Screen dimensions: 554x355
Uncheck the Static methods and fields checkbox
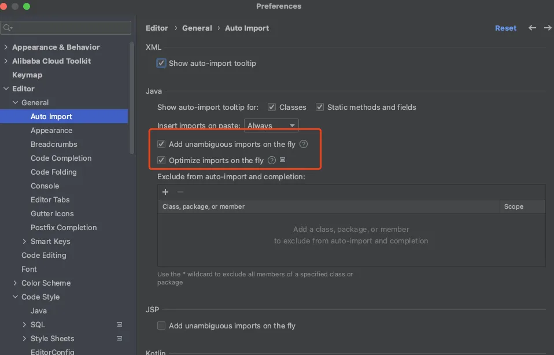[320, 107]
